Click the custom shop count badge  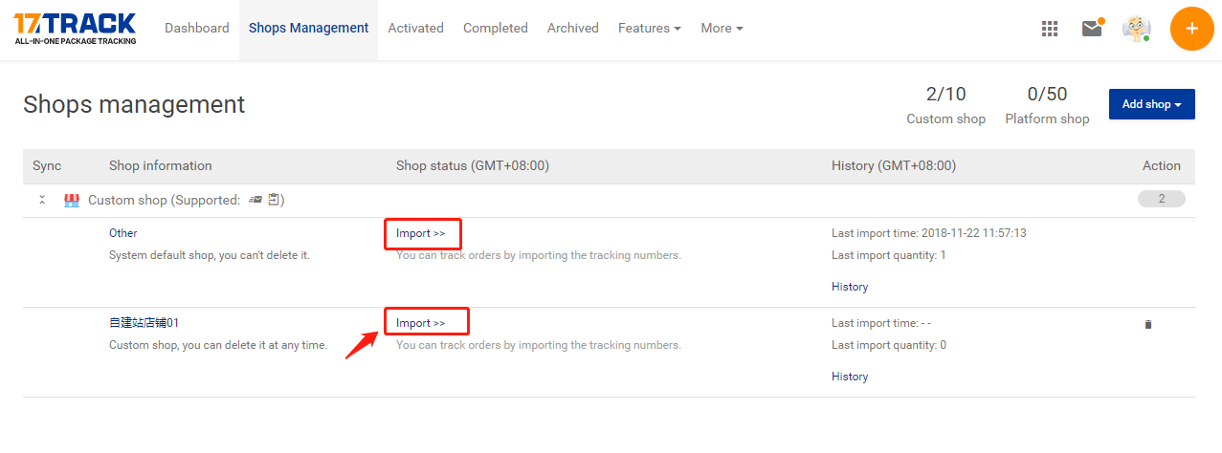(1162, 199)
